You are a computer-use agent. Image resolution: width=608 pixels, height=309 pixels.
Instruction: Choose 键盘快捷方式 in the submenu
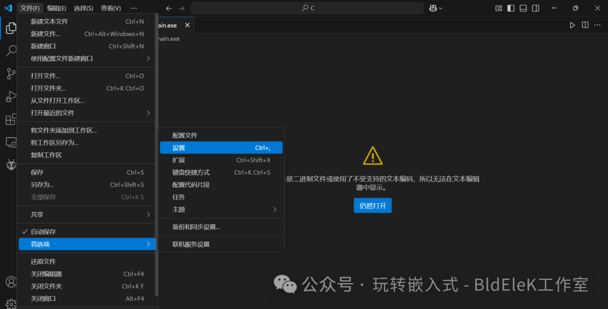coord(221,172)
